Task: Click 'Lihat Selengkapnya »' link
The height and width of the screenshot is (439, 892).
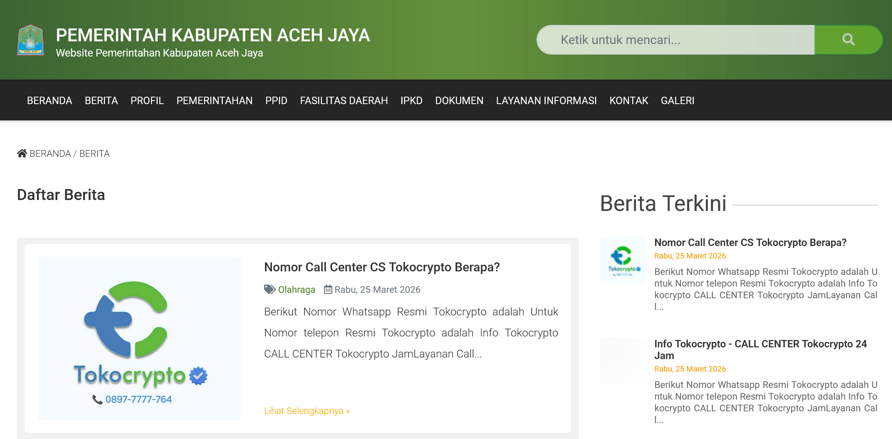Action: tap(307, 411)
